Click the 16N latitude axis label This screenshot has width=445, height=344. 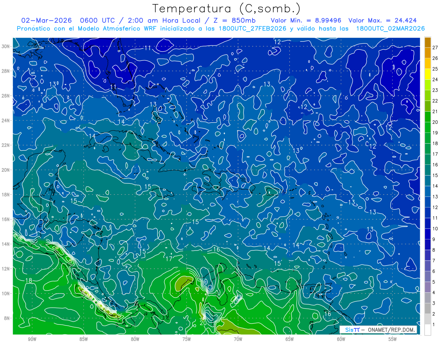click(6, 219)
